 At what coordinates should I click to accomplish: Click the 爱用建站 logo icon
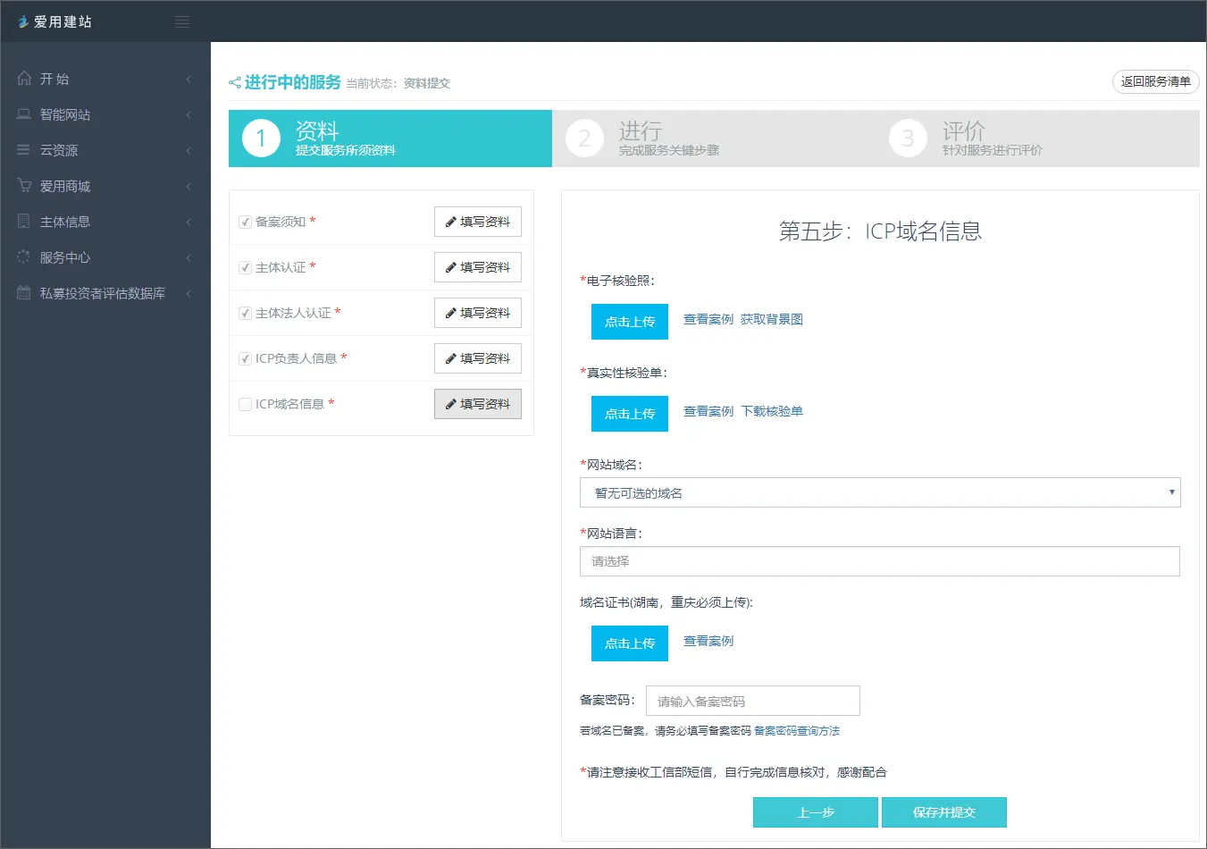coord(23,21)
